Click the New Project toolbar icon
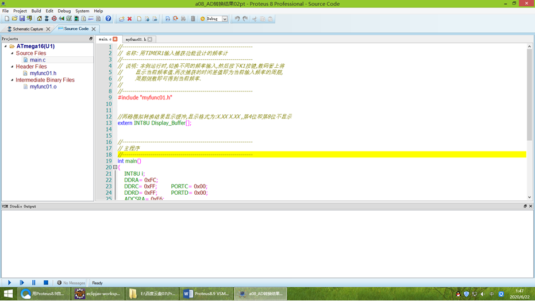The width and height of the screenshot is (535, 301). point(7,19)
